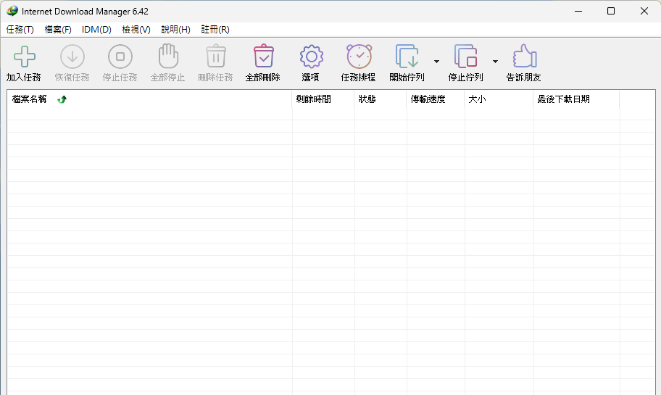Click the 開始佇列 (Start queue) icon
Viewport: 661px width, 395px height.
(407, 57)
